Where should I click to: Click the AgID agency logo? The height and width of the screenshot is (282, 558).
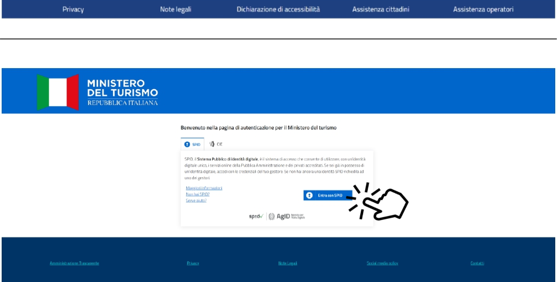pyautogui.click(x=287, y=216)
